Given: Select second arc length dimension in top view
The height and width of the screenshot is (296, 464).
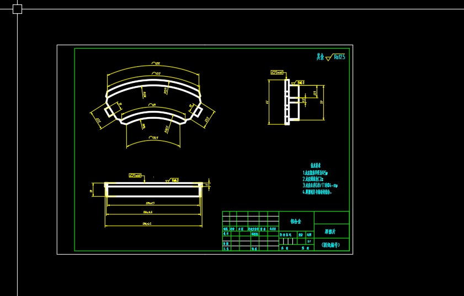Looking at the screenshot, I should click(156, 73).
